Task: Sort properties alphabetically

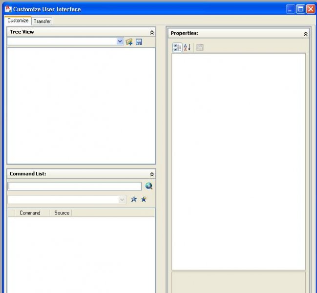Action: click(187, 47)
